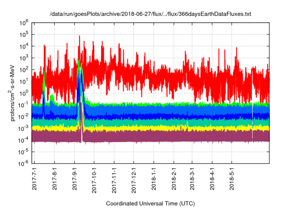
Task: Select the y-axis label protons/cm²-s-sr-MeV
Action: [13, 93]
